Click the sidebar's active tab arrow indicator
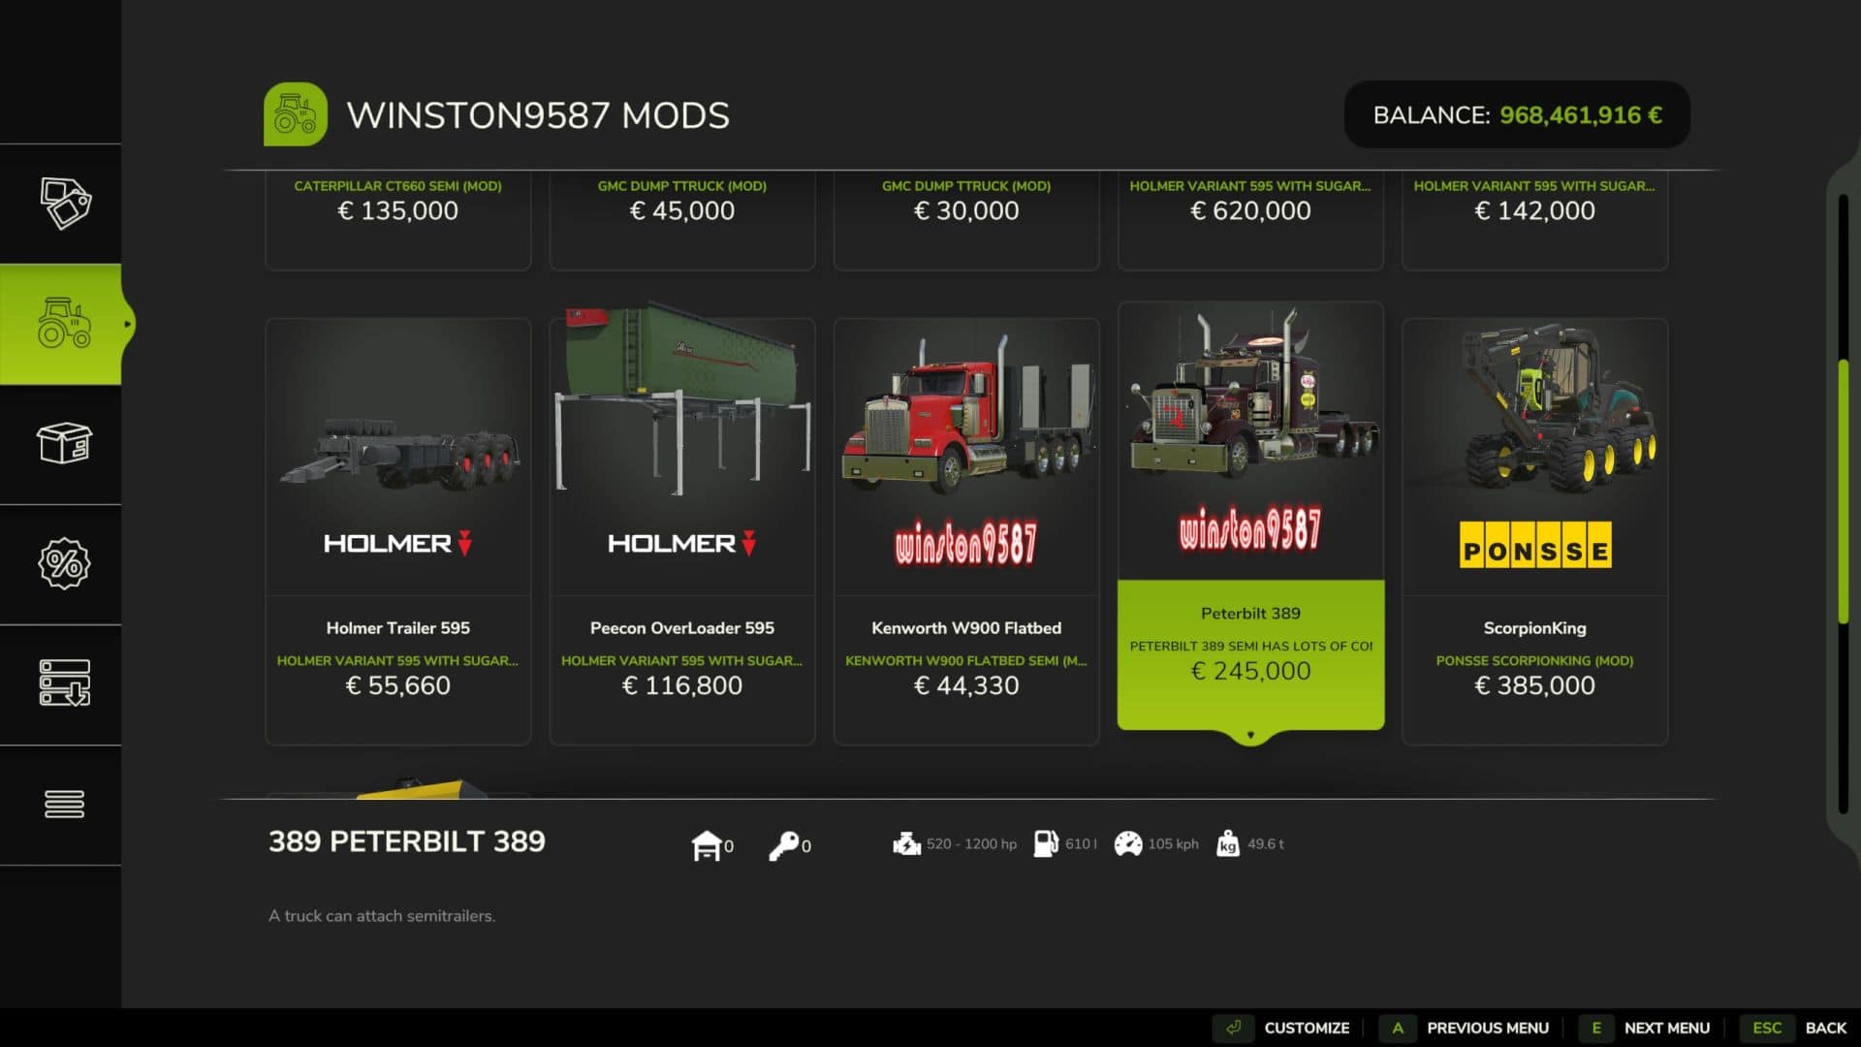 pos(128,324)
